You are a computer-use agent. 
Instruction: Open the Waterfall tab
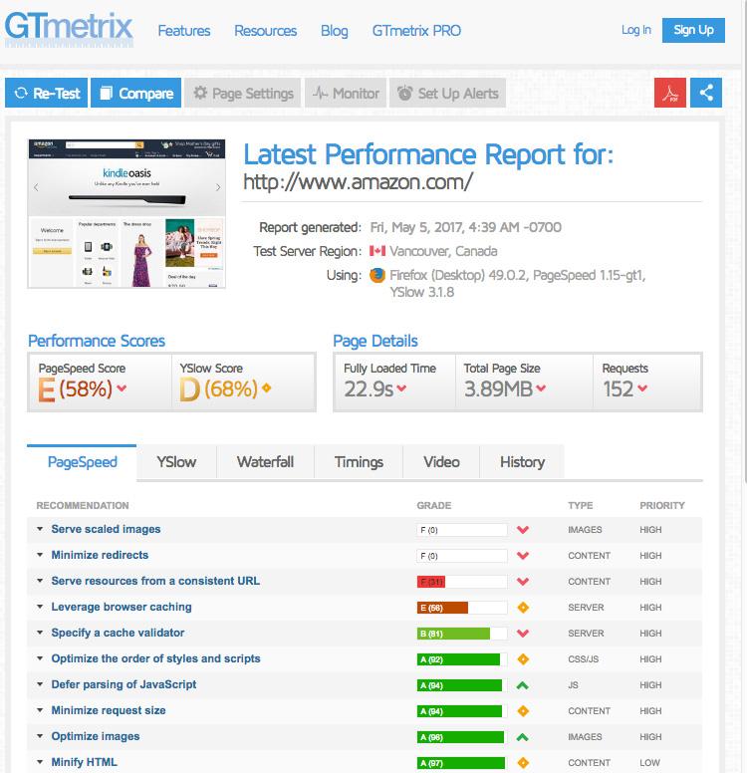coord(265,462)
